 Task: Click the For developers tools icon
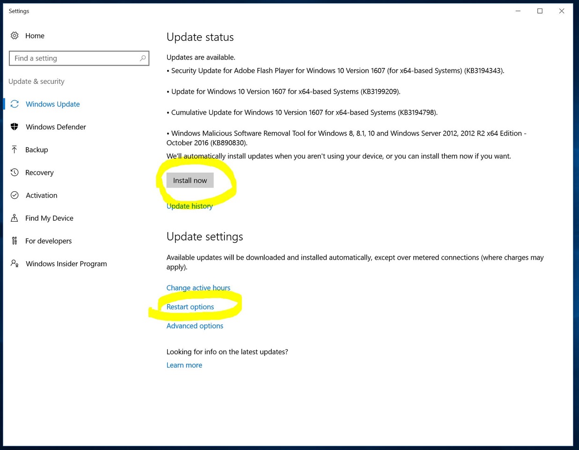[15, 241]
